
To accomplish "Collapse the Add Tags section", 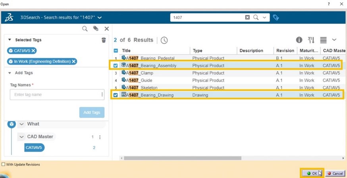I will tap(10, 73).
